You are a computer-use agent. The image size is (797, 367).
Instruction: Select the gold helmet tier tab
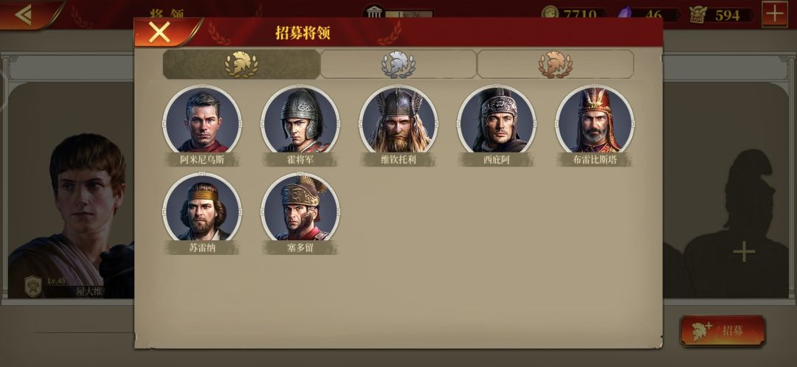coord(241,64)
